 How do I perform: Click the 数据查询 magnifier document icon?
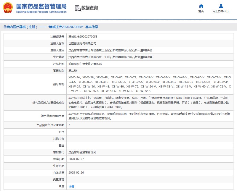coord(78,8)
